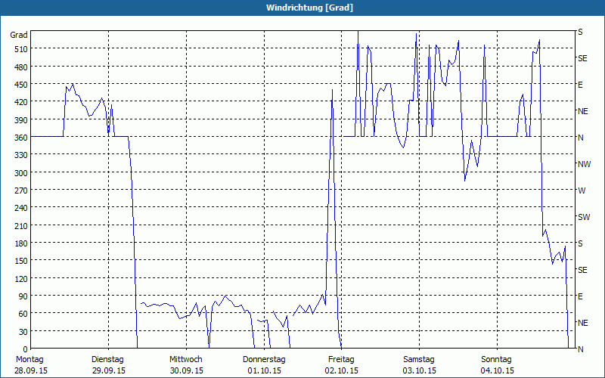Click the E compass label beside 450 gridline

pyautogui.click(x=580, y=85)
